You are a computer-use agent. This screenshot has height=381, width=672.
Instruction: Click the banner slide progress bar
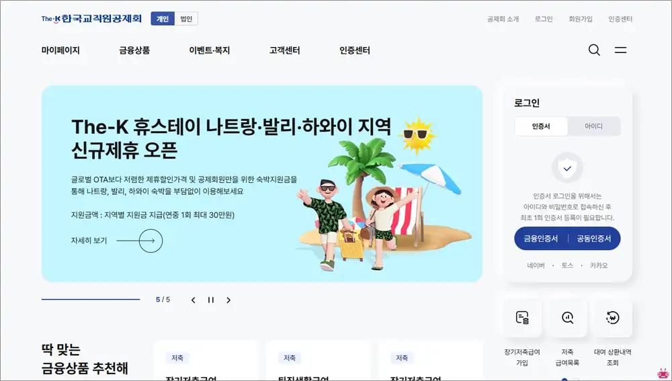pyautogui.click(x=91, y=299)
